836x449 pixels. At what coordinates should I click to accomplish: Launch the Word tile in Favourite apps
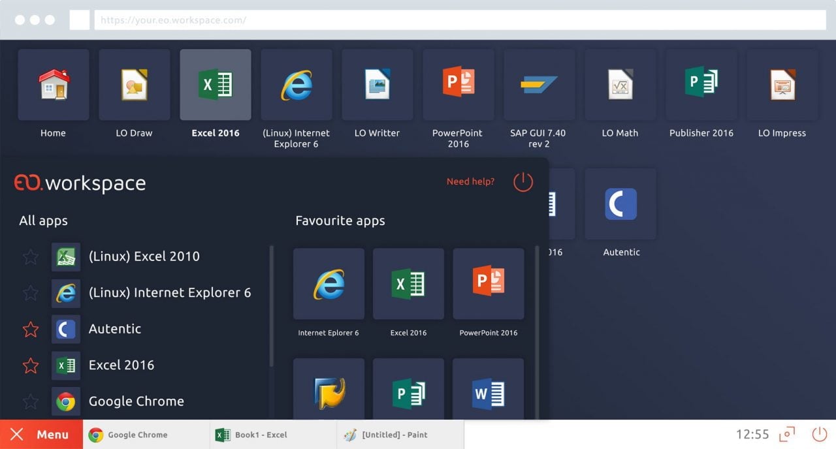click(489, 388)
